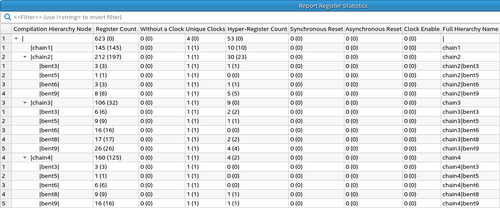Collapse the |chain3| tree node

tap(25, 103)
